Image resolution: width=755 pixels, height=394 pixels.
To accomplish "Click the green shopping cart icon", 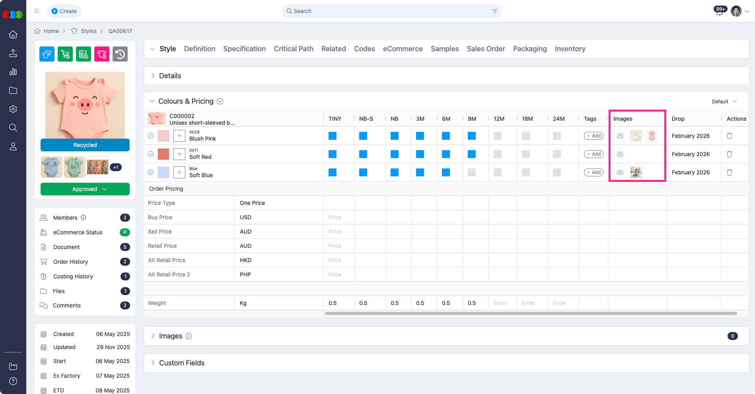I will pyautogui.click(x=65, y=54).
